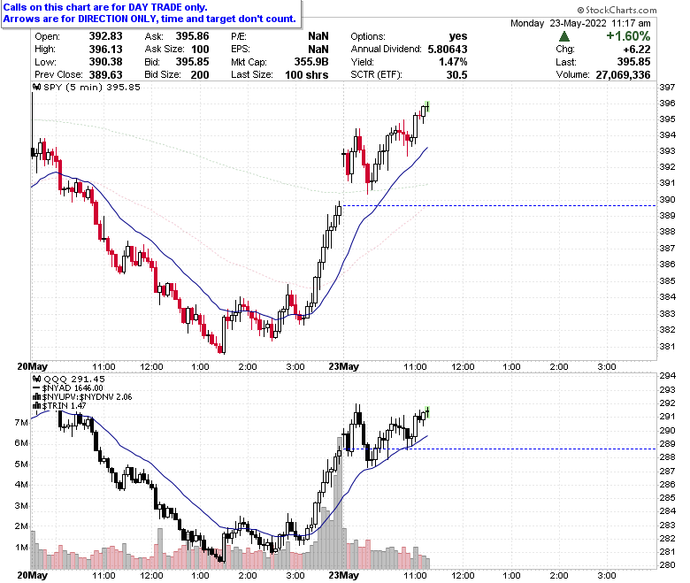Click the candlestick icon beside SPY legend
Screen dimensions: 690x583
click(37, 87)
